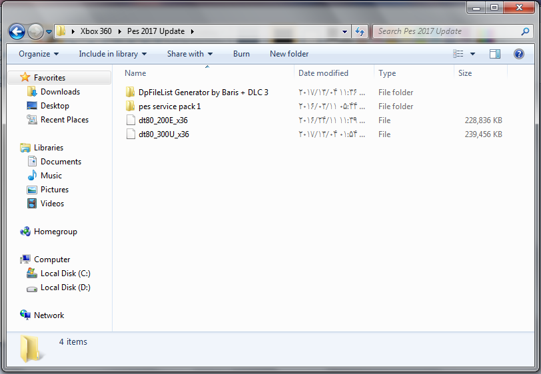Sort files by Size column header
This screenshot has height=374, width=541.
[x=465, y=73]
